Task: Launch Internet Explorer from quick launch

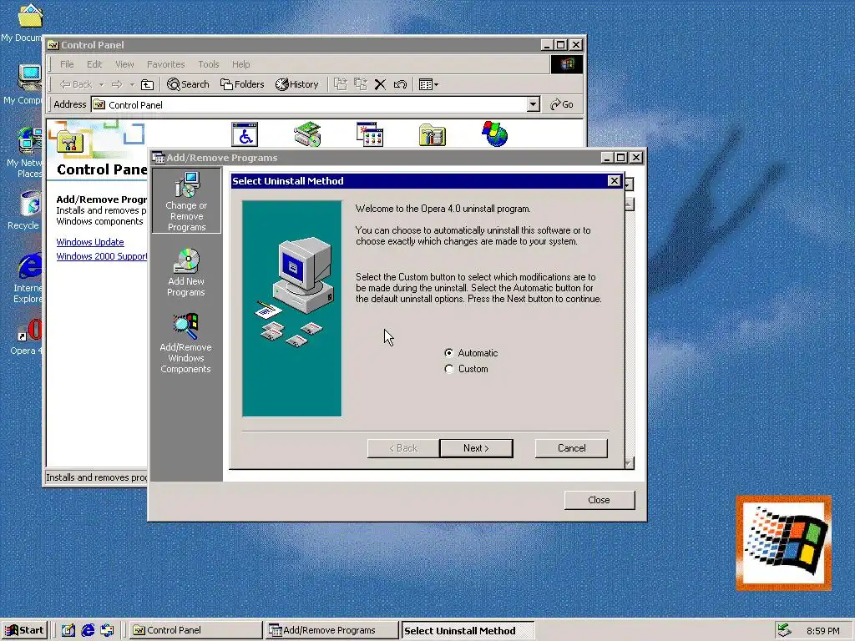Action: pyautogui.click(x=87, y=630)
